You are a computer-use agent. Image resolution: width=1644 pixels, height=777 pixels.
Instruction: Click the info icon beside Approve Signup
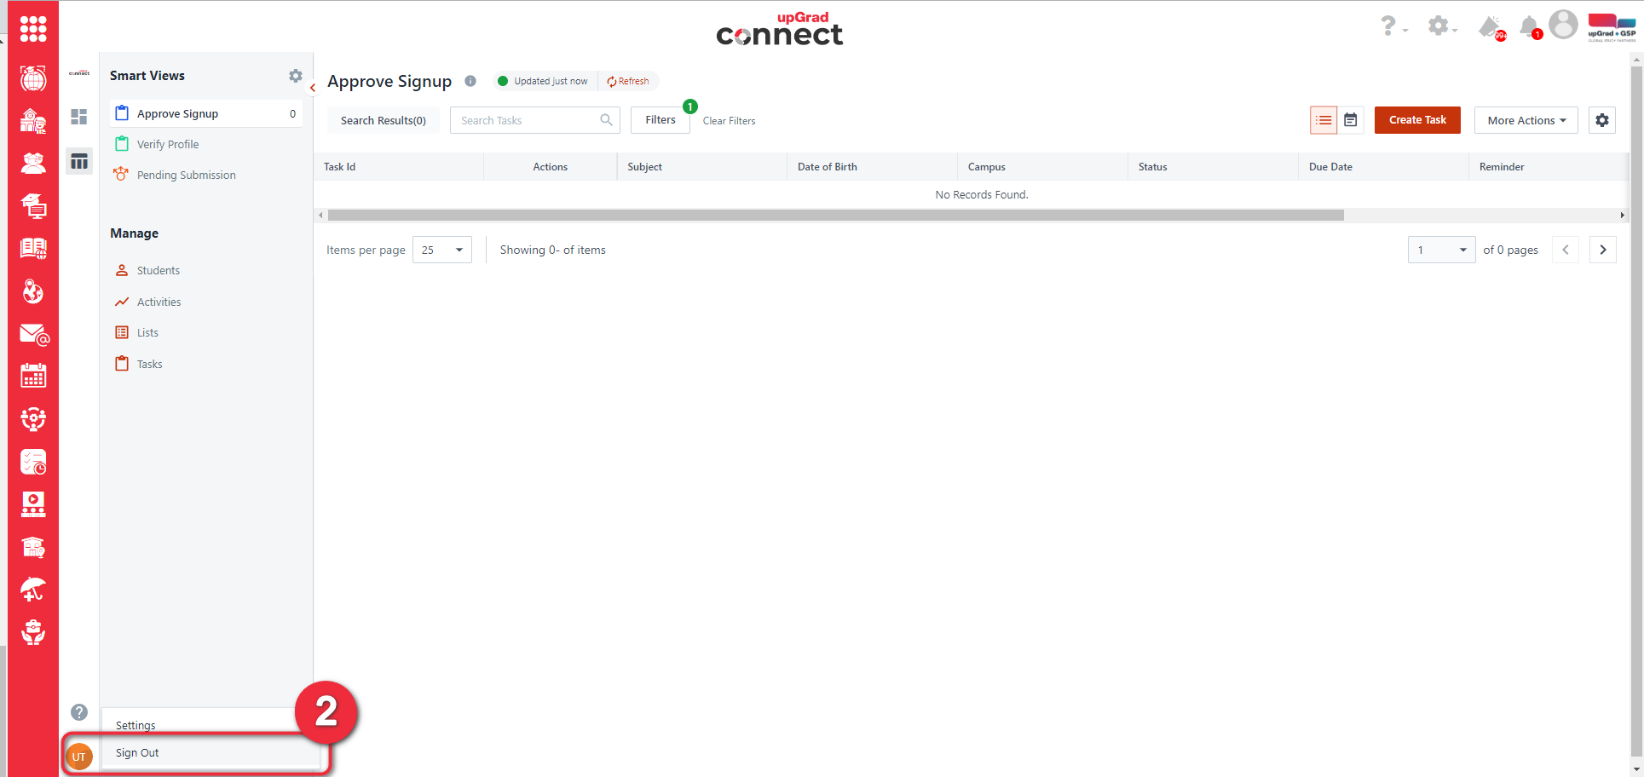[470, 81]
